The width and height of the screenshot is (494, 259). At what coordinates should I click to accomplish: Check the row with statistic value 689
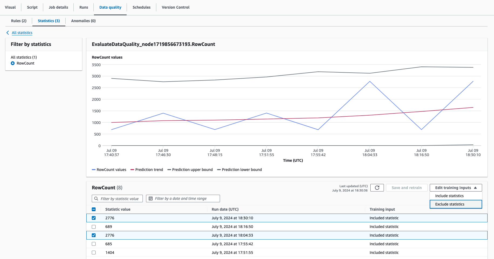point(94,227)
